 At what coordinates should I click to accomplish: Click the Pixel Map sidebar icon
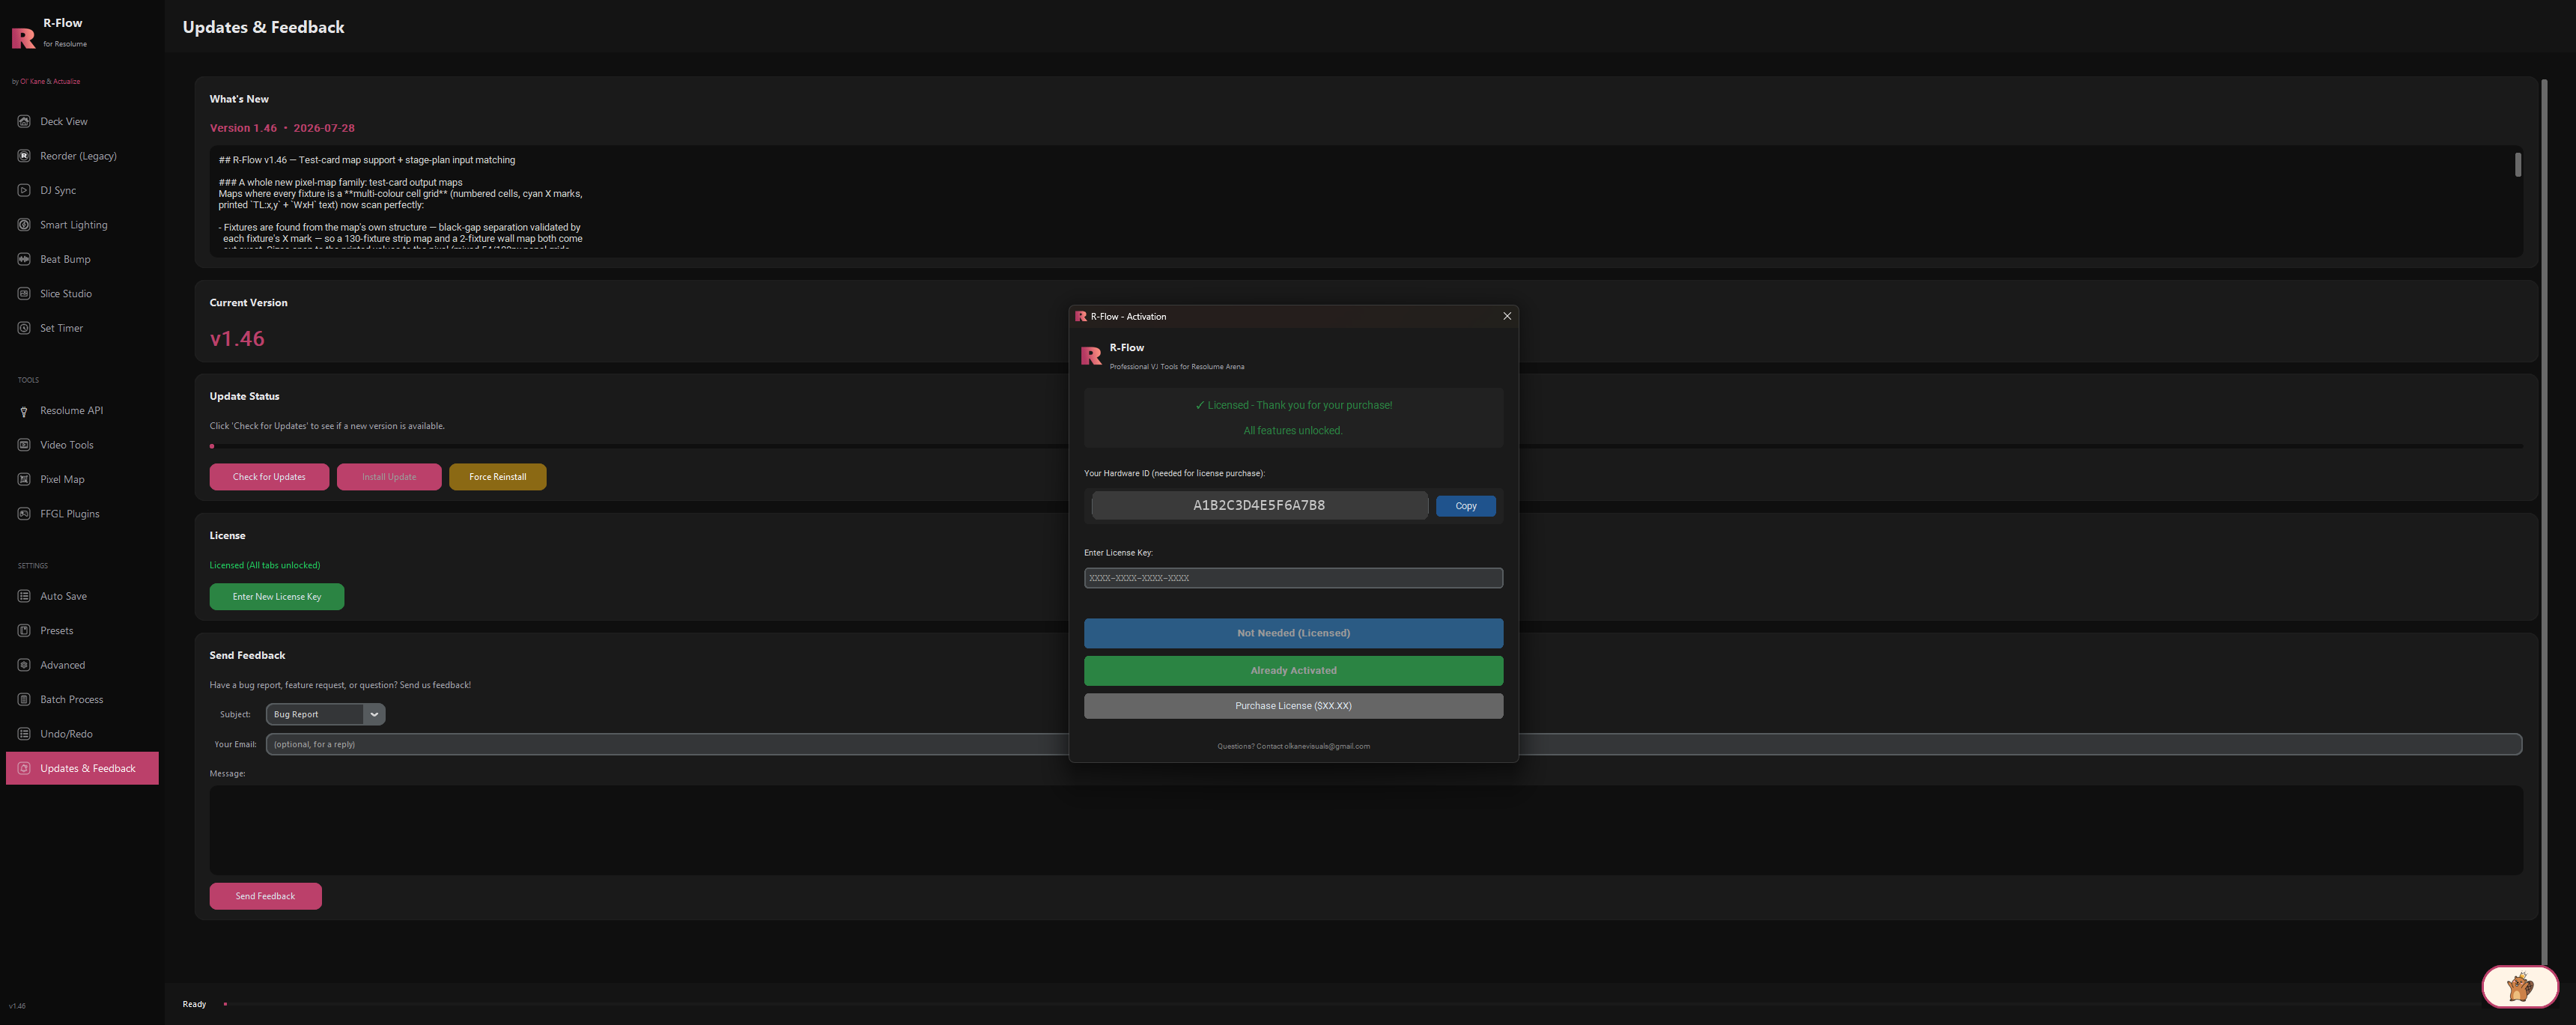(x=24, y=479)
